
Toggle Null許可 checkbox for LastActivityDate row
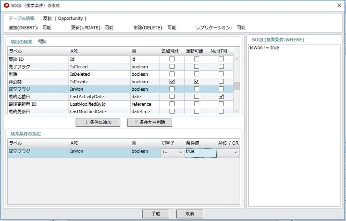[221, 96]
